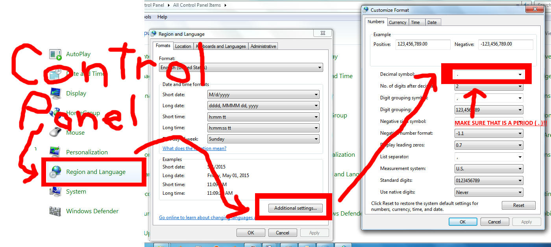
Task: Click OK in Region and Language window
Action: tap(251, 232)
